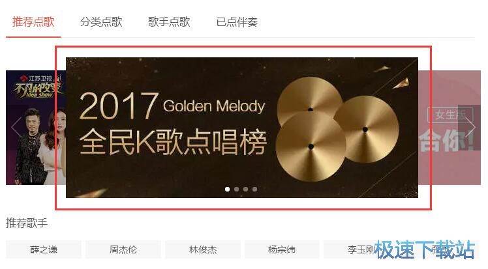488x269 pixels.
Task: Open the 已点伴奏 tab
Action: (237, 22)
